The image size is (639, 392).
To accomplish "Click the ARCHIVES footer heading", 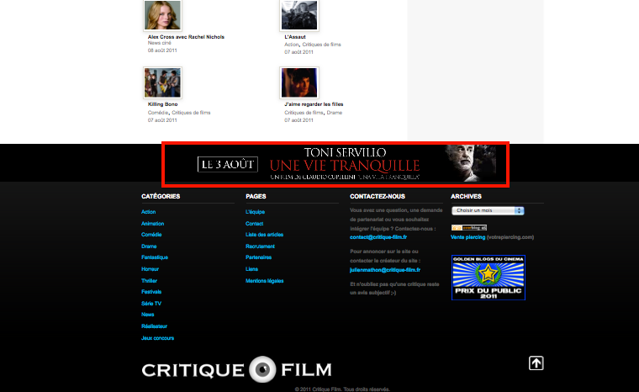I will (466, 197).
